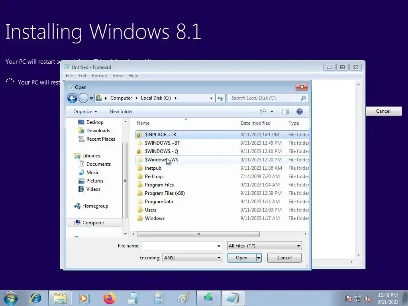Click the navigation pane vertical scrollbar
This screenshot has width=408, height=306.
click(125, 180)
